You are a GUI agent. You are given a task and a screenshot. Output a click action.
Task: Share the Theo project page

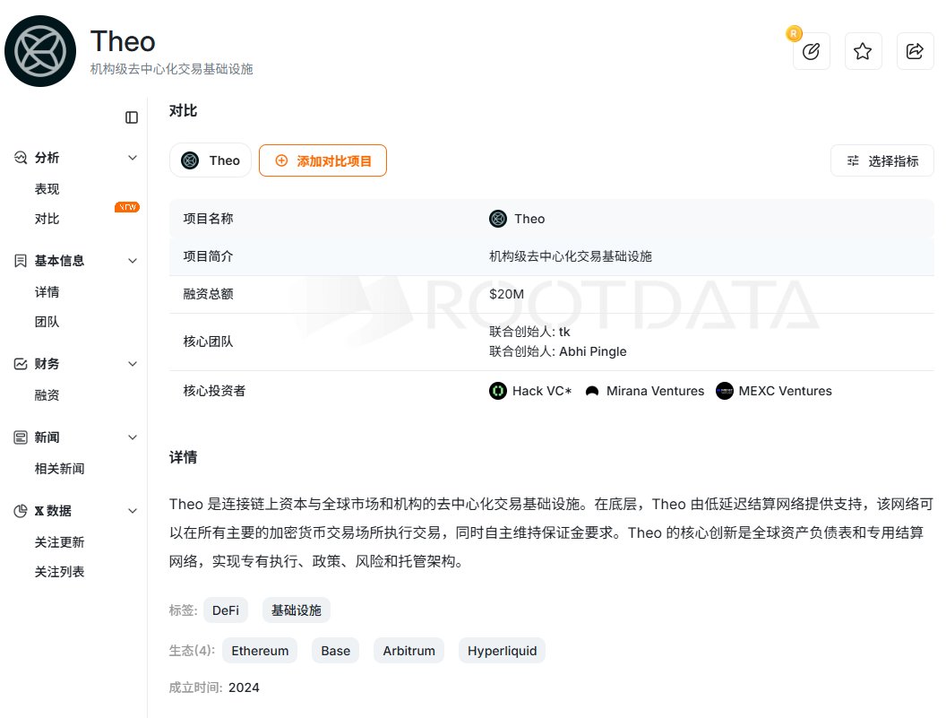(x=915, y=51)
